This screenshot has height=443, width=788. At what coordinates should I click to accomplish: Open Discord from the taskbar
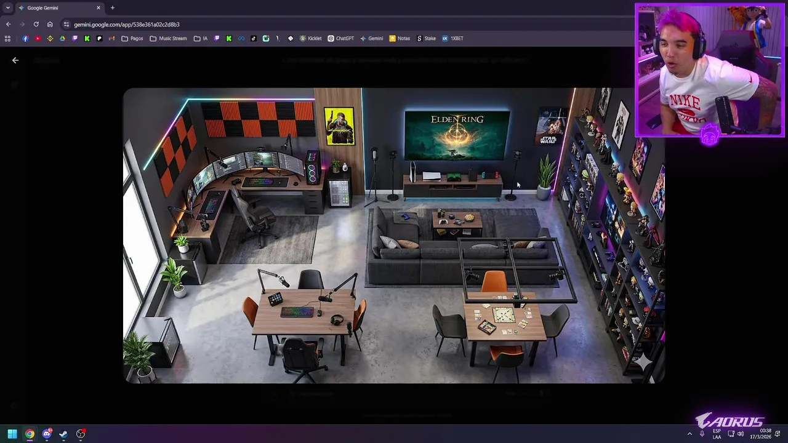tap(47, 434)
